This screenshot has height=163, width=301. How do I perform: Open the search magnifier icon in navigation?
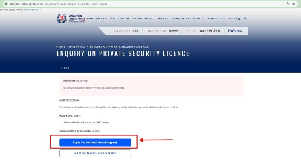245,19
